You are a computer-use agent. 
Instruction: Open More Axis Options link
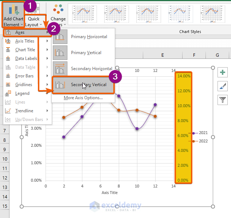coord(83,98)
